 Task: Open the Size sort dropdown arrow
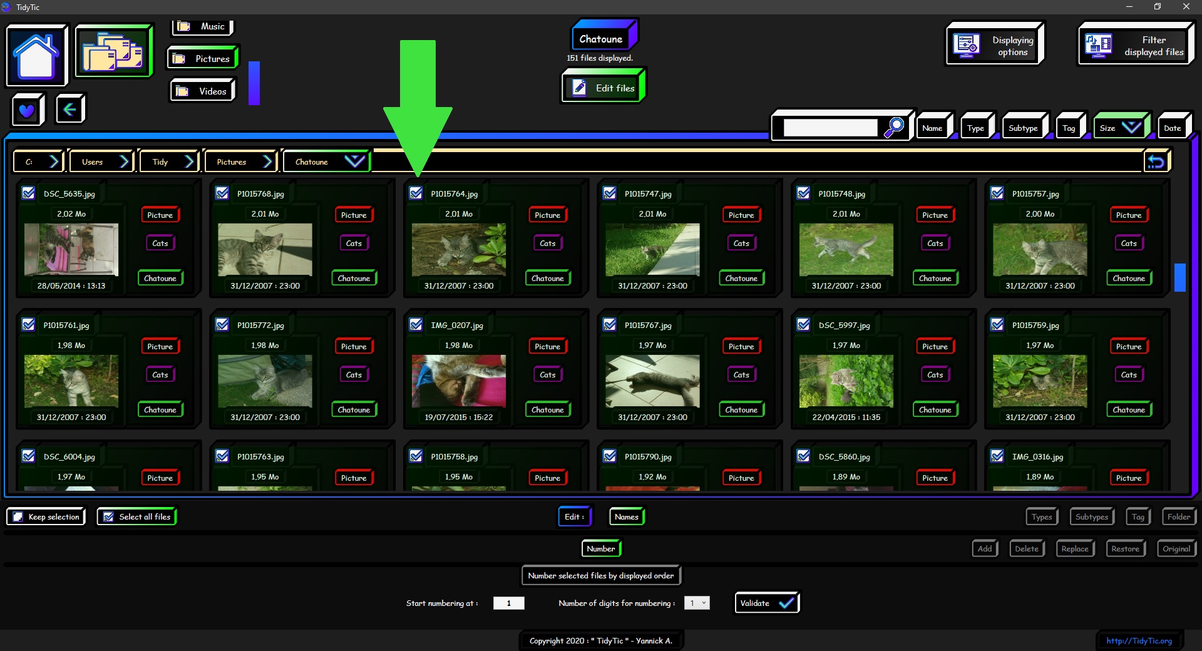1131,128
